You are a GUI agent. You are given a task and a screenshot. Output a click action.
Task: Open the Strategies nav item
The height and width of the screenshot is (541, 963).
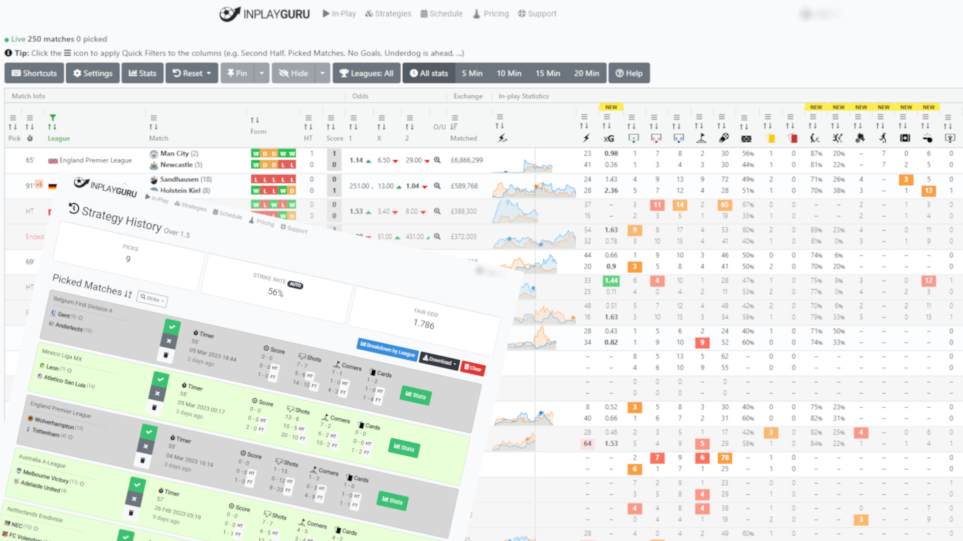pyautogui.click(x=388, y=14)
